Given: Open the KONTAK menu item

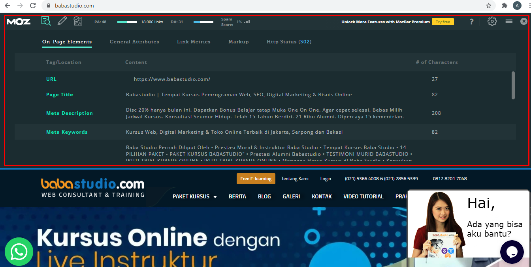Looking at the screenshot, I should [322, 196].
